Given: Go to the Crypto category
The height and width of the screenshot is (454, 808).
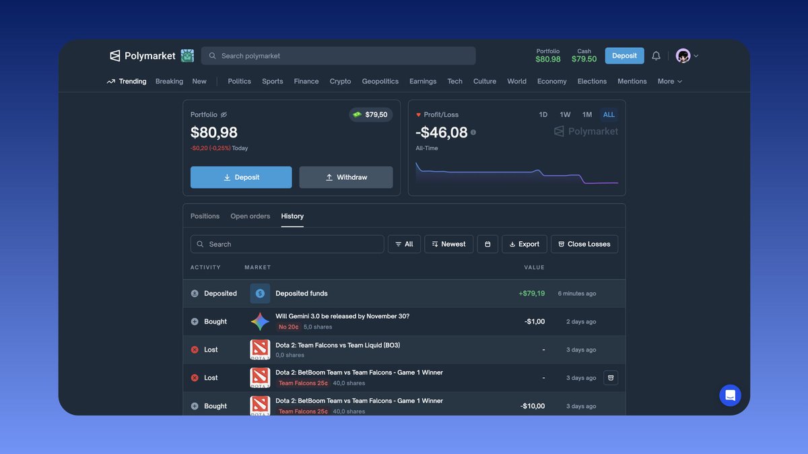Looking at the screenshot, I should 340,82.
